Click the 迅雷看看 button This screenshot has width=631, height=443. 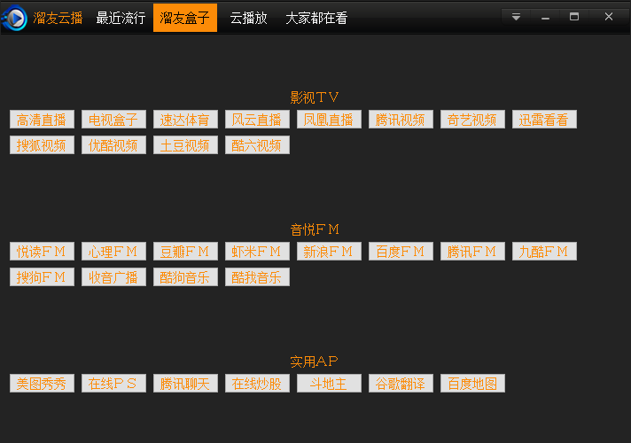544,120
